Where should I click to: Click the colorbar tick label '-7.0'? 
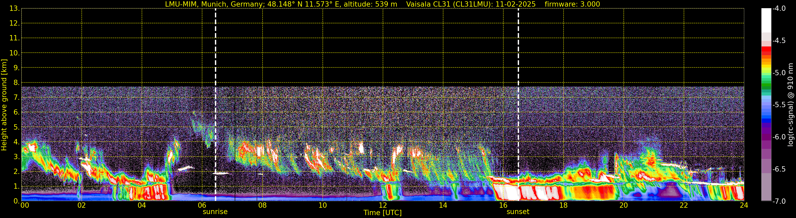point(779,201)
